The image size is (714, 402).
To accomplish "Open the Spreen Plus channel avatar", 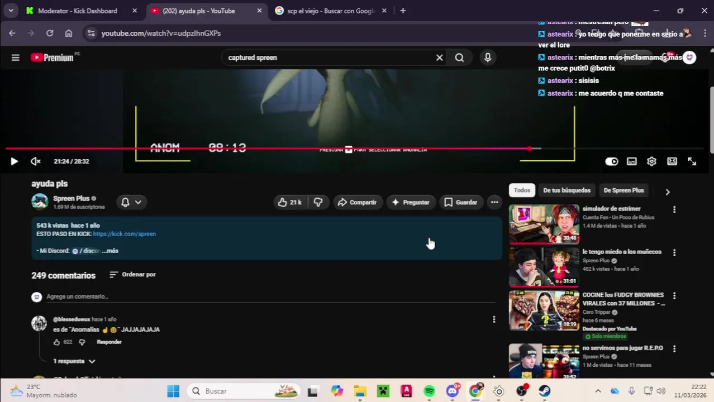I will tap(40, 202).
